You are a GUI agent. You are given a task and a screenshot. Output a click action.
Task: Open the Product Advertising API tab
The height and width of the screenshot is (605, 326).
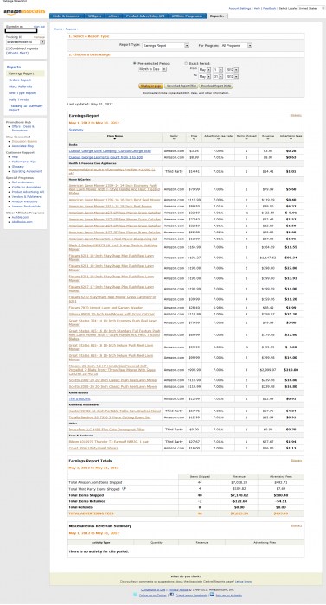pyautogui.click(x=145, y=16)
